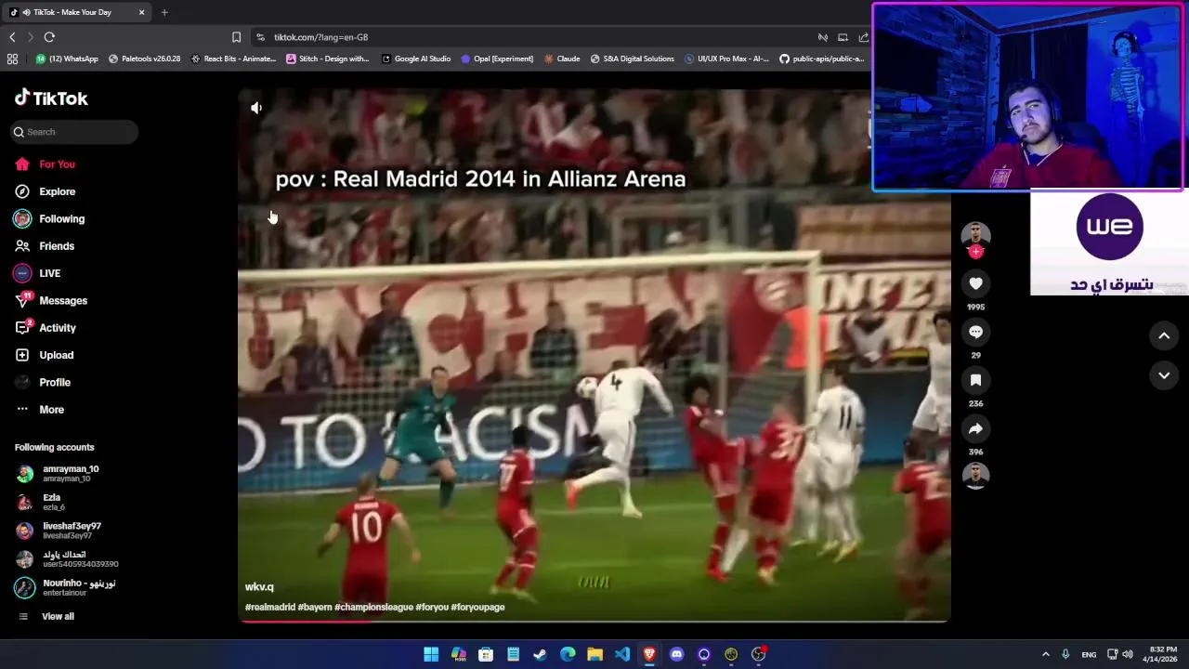1189x669 pixels.
Task: Open the Activity notifications
Action: pos(57,328)
